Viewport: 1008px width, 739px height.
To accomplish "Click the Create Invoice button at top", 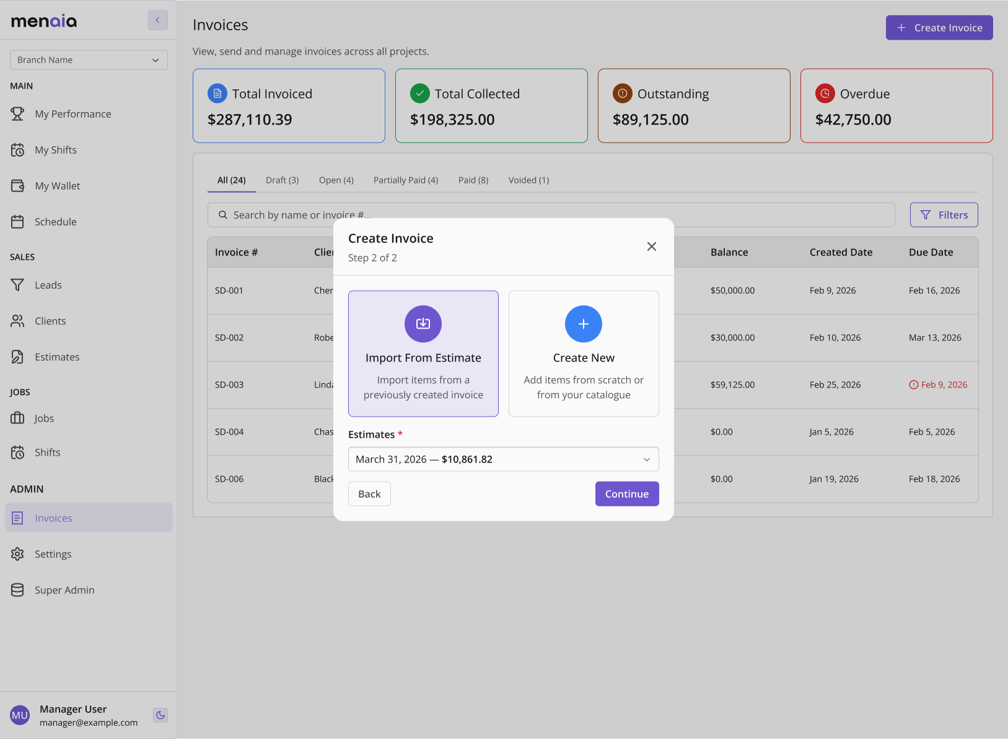I will (939, 27).
